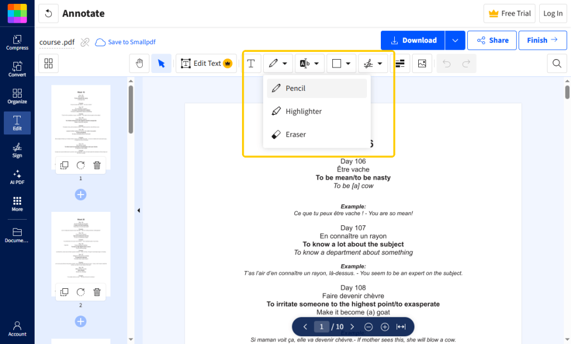The height and width of the screenshot is (344, 571).
Task: Zoom out with minus button
Action: (x=369, y=327)
